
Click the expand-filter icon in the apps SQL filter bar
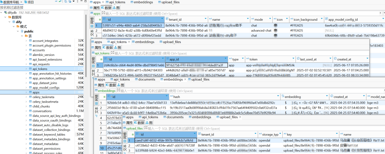coord(103,14)
